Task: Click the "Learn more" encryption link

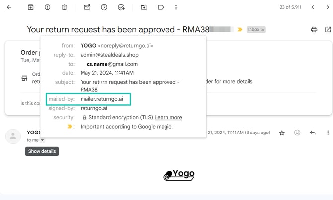Action: 168,118
